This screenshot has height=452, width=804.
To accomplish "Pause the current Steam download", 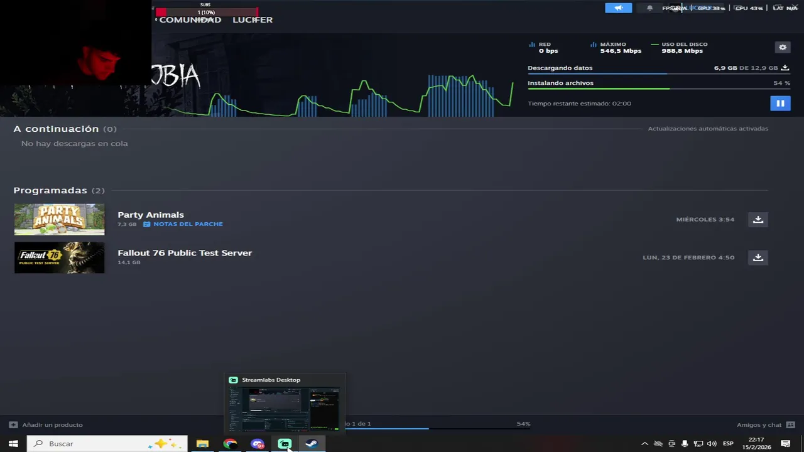I will [x=780, y=104].
